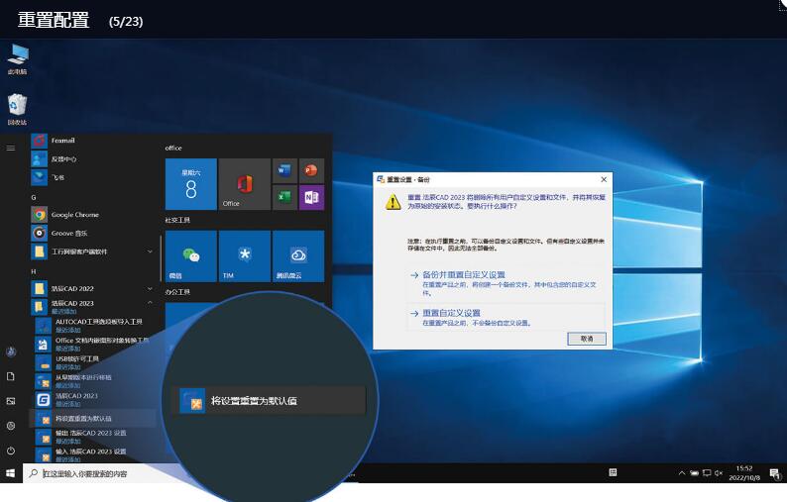Viewport: 787px width, 502px height.
Task: Open the calendar tile showing 星期六 8
Action: (x=191, y=184)
